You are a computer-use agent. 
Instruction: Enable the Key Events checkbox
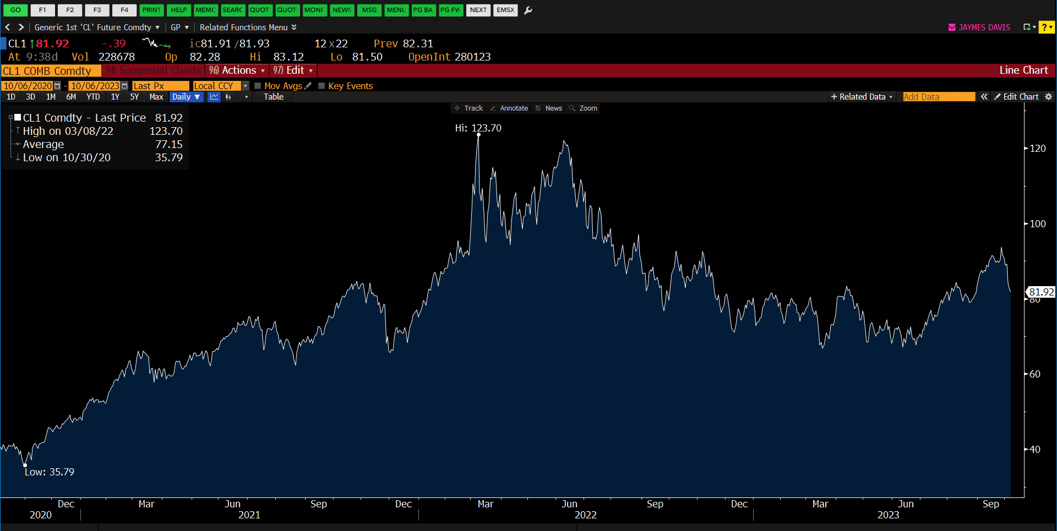(x=322, y=86)
